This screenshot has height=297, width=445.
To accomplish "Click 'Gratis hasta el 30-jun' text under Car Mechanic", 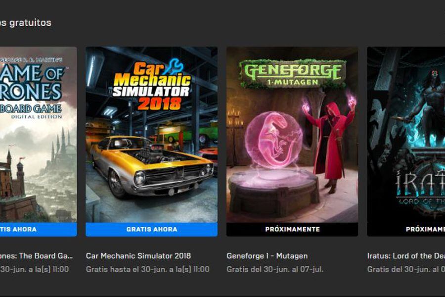I will tap(147, 269).
